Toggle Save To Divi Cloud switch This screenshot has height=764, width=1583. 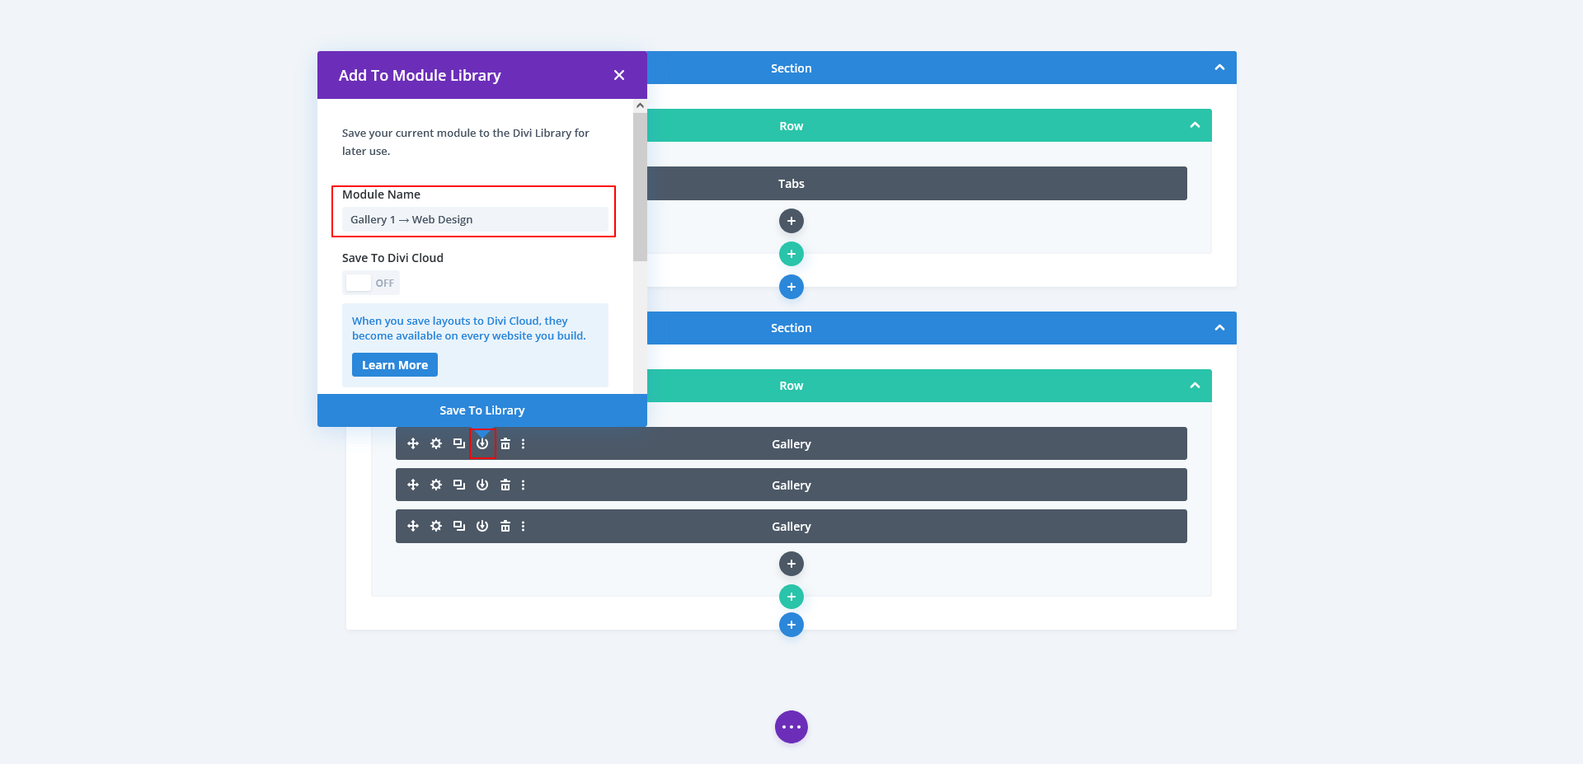(370, 283)
